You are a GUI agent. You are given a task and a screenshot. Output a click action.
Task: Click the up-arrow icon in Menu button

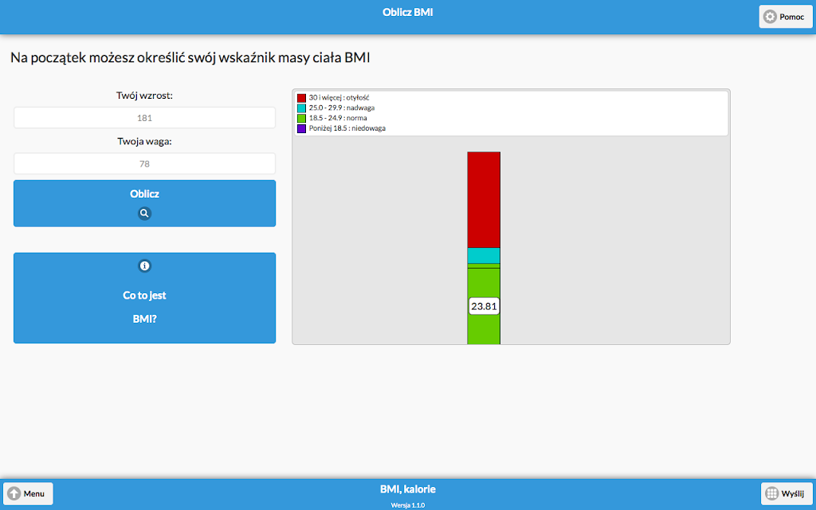[14, 493]
